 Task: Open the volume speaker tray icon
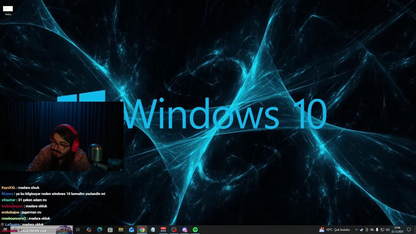click(387, 230)
